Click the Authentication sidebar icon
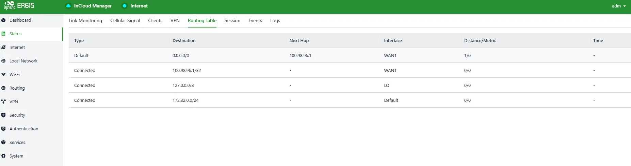631x166 pixels. point(3,129)
